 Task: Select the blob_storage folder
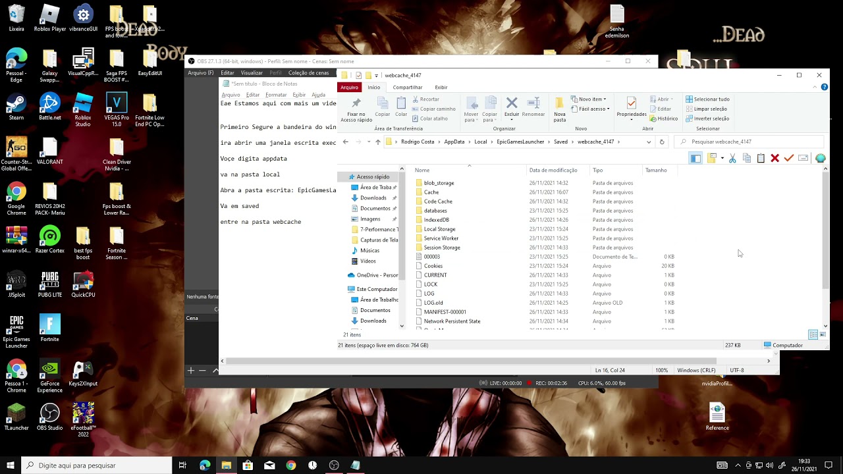[x=439, y=183]
